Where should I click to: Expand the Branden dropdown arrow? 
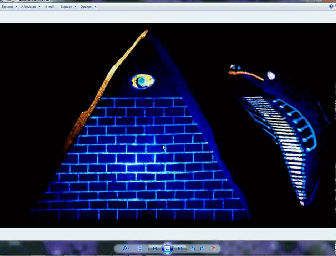click(75, 7)
